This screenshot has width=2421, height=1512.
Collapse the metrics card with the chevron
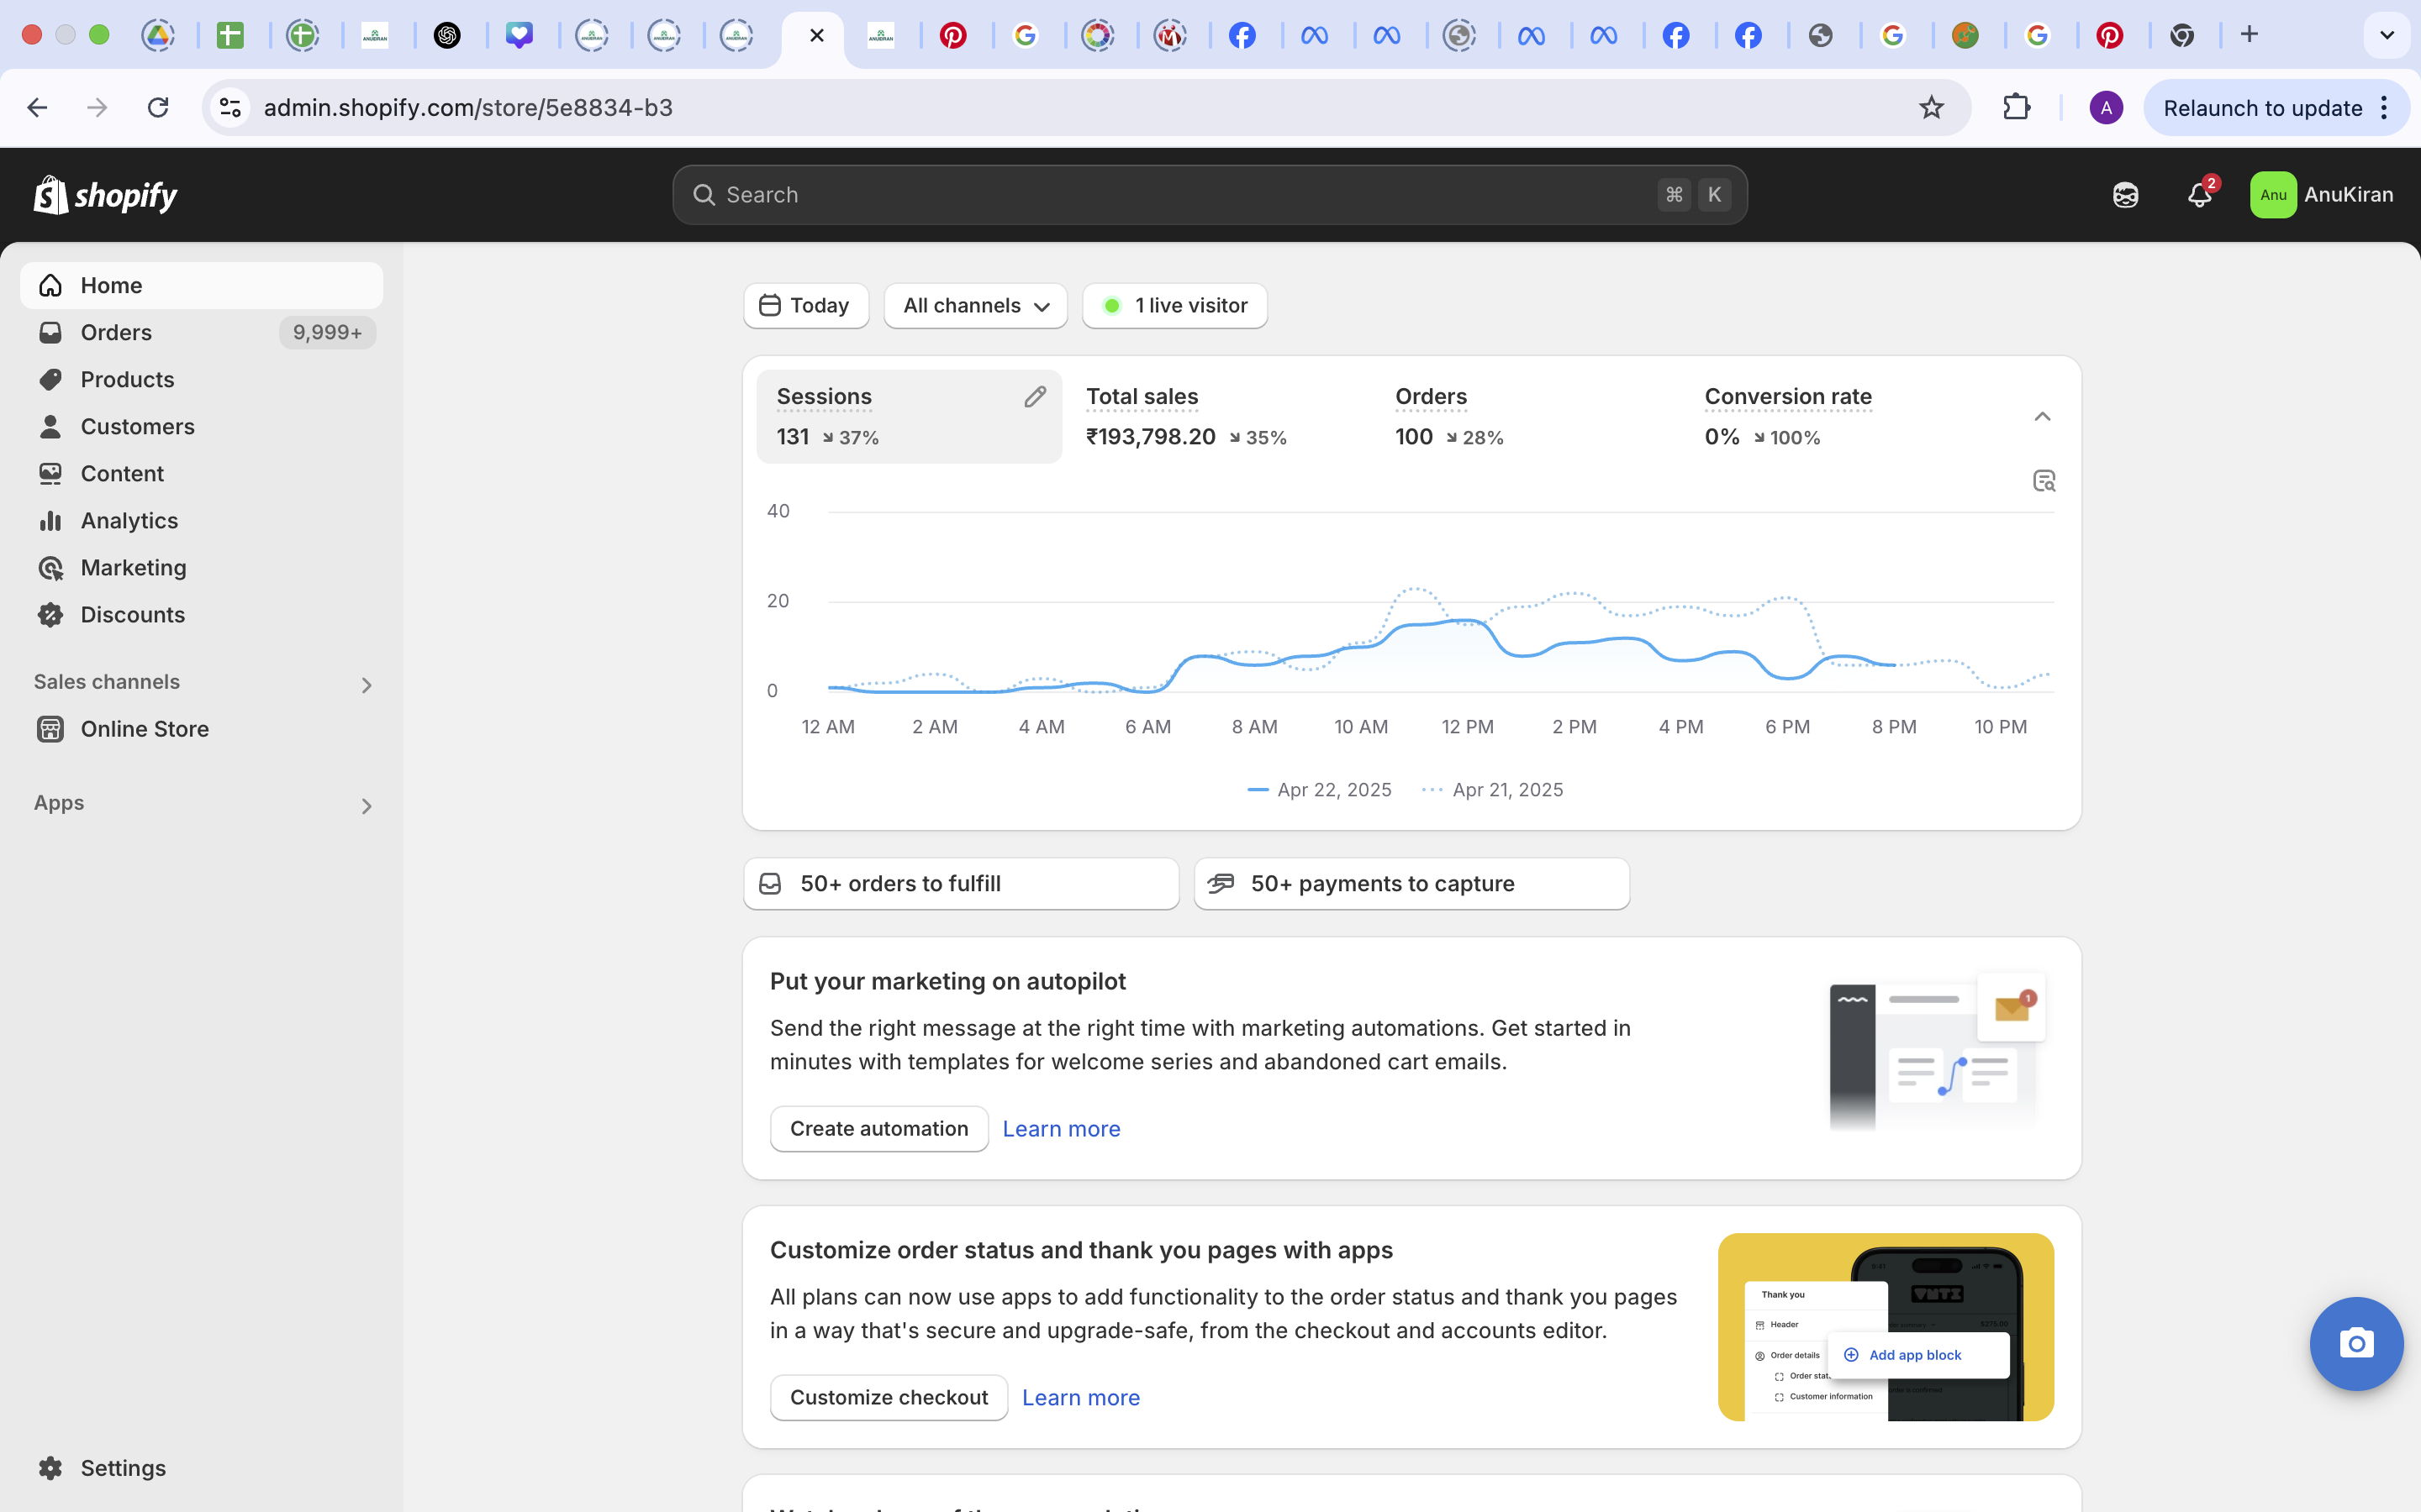point(2042,416)
